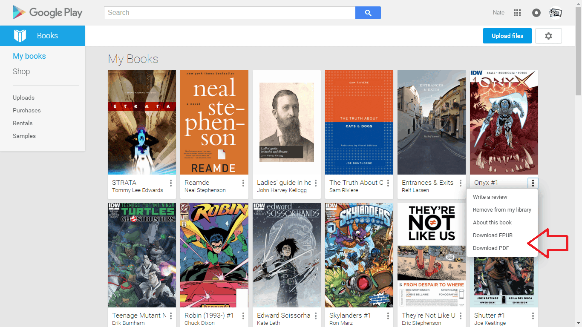Open three-dot menu for Skylanders #1
The height and width of the screenshot is (327, 582).
coord(388,316)
